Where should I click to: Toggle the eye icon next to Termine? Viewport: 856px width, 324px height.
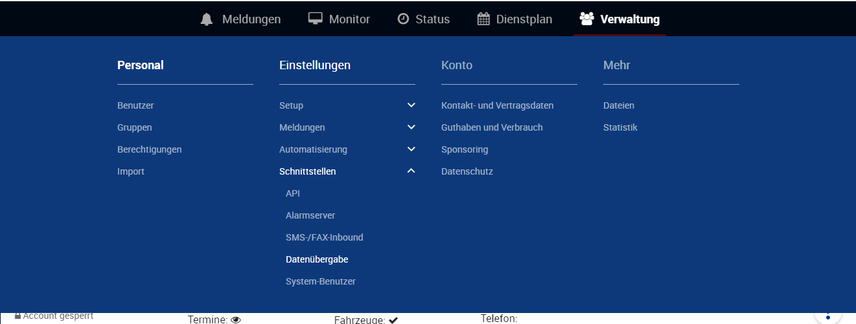[236, 319]
